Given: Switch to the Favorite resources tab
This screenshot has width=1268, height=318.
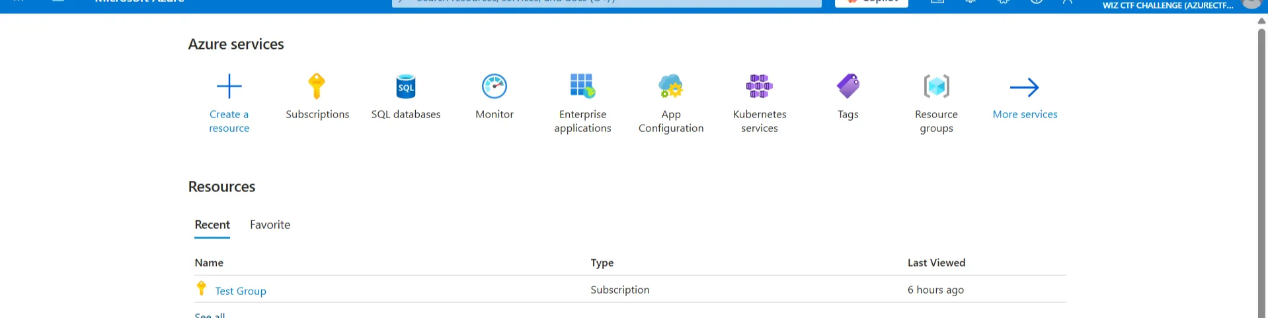Looking at the screenshot, I should [270, 225].
